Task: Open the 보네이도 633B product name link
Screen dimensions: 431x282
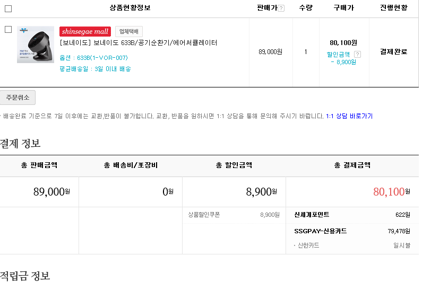Action: 139,43
